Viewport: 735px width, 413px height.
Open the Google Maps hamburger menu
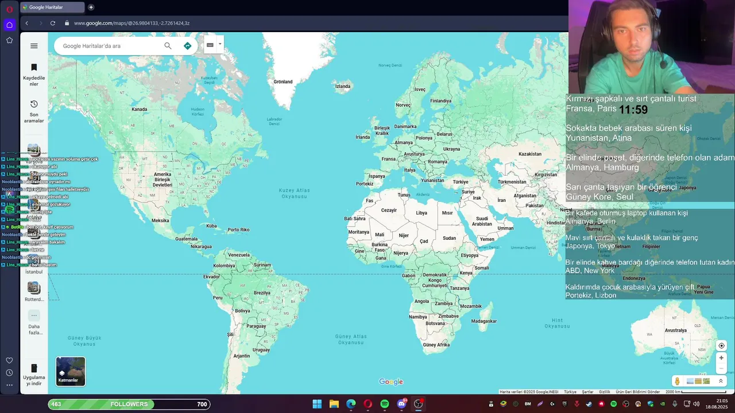coord(34,46)
